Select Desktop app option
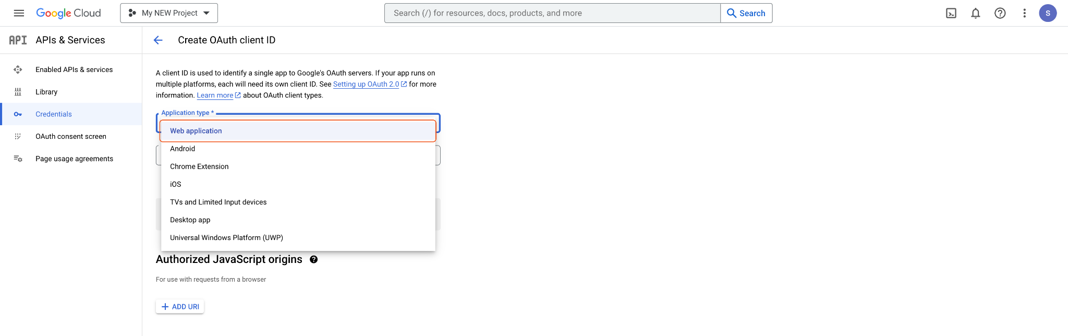The height and width of the screenshot is (336, 1068). click(190, 220)
